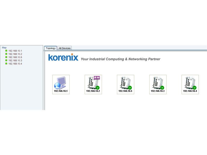This screenshot has height=155, width=207.
Task: Switch to the Topology tab
Action: tap(51, 48)
